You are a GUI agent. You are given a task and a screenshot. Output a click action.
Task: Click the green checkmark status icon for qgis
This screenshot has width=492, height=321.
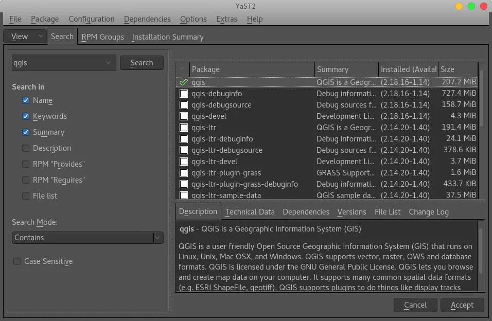pos(184,82)
